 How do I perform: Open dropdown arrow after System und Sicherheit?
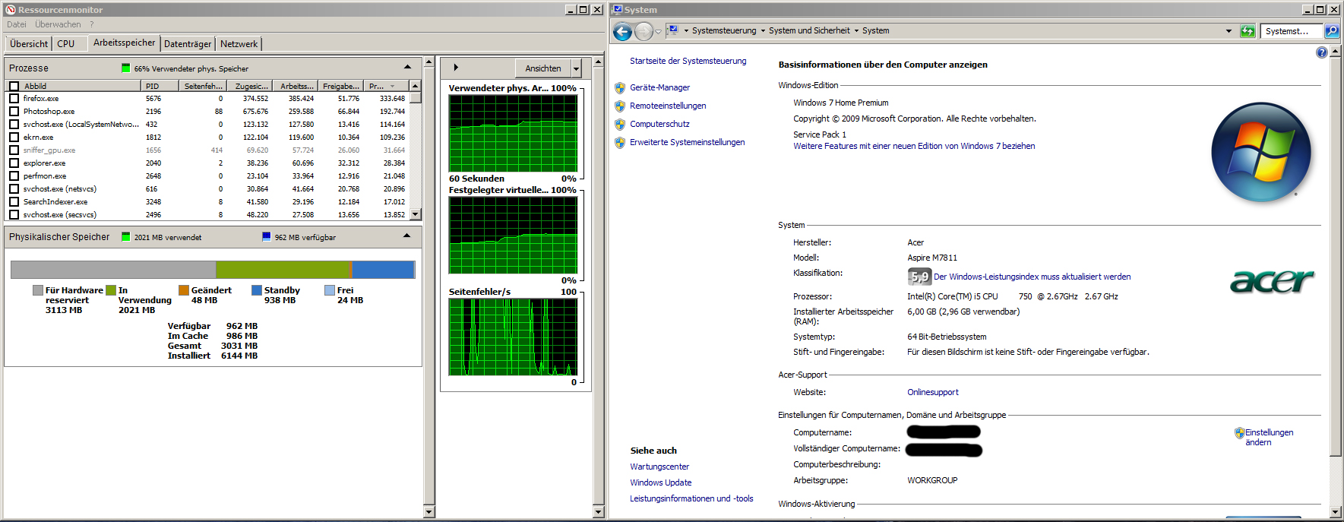856,31
